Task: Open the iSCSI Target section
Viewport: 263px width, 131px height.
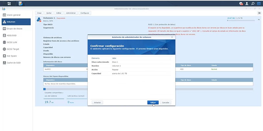Action: tap(16, 49)
